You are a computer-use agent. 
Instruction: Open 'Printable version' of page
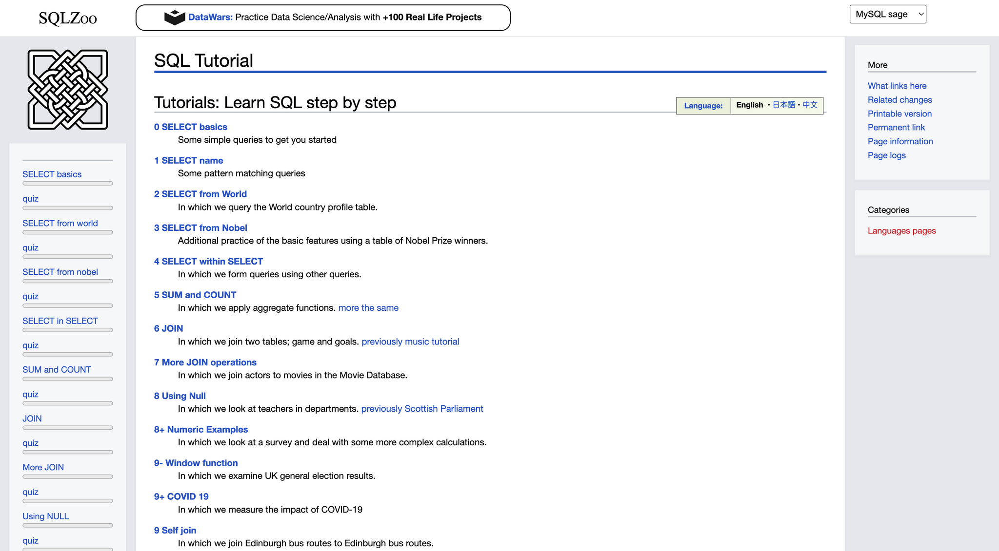pos(899,114)
